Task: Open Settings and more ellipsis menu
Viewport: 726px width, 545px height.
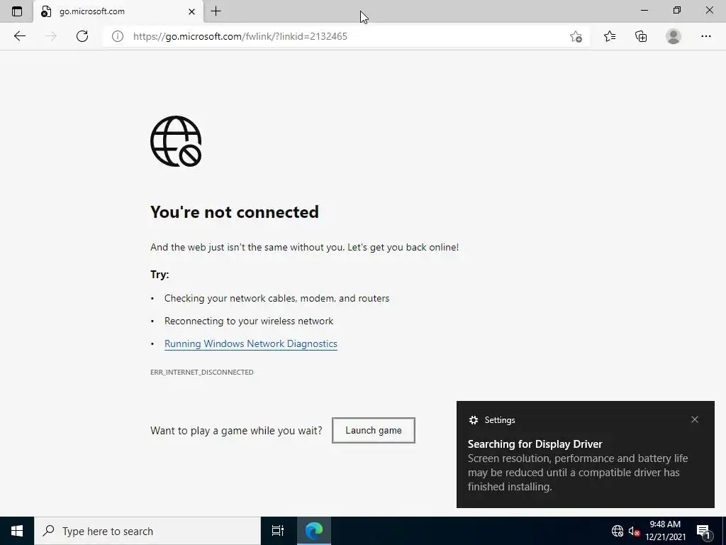Action: point(705,36)
